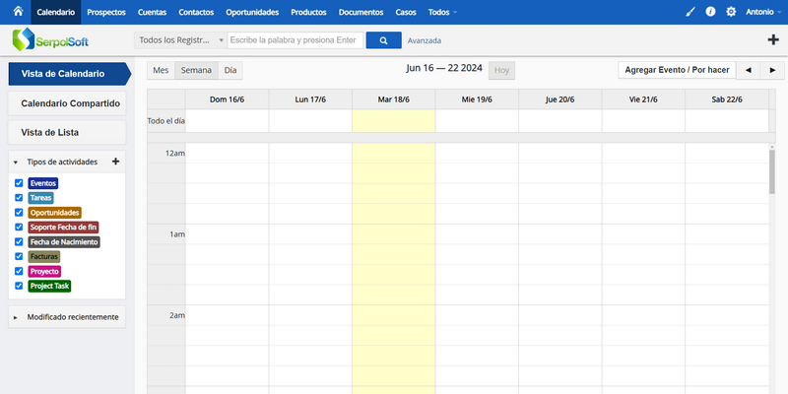Go to the home icon in top bar
The height and width of the screenshot is (394, 788).
(18, 11)
